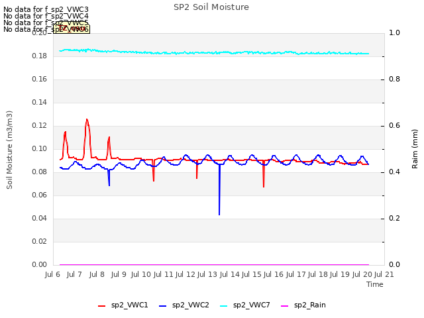Click the deepest blue VWC2 dip bottom

219,215
